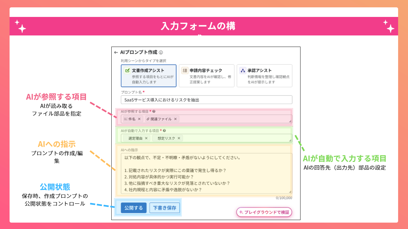408x229 pixels.
Task: Click the 想定リスク tag label
Action: [x=166, y=138]
